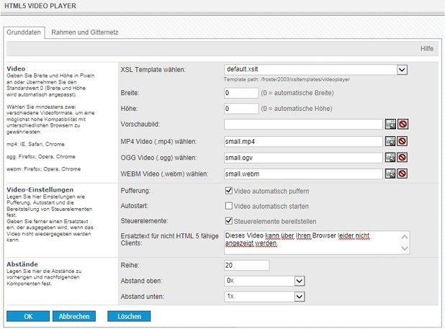The width and height of the screenshot is (445, 329).
Task: Browse for an MP4 video file
Action: click(x=390, y=141)
